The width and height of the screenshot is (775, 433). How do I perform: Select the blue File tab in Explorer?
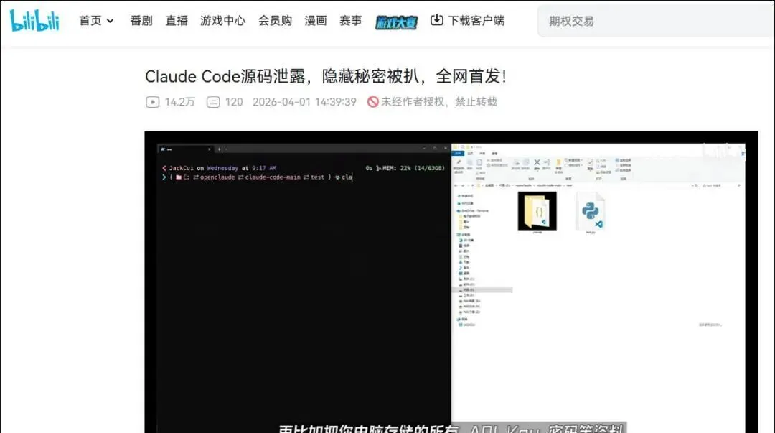coord(458,154)
